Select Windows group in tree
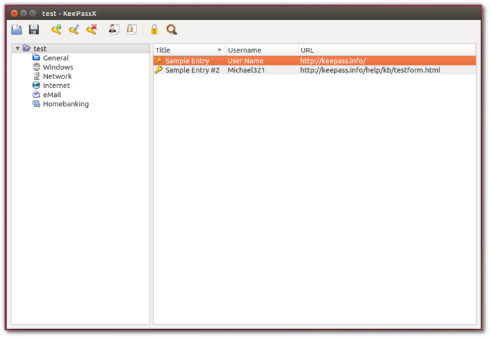Image resolution: width=490 pixels, height=338 pixels. 58,67
